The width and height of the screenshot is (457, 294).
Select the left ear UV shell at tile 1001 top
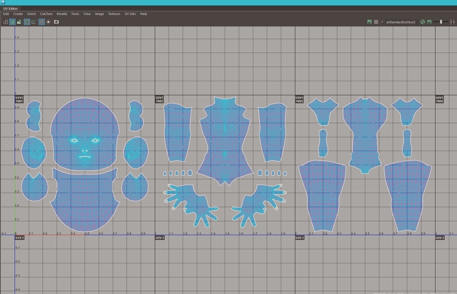click(34, 116)
